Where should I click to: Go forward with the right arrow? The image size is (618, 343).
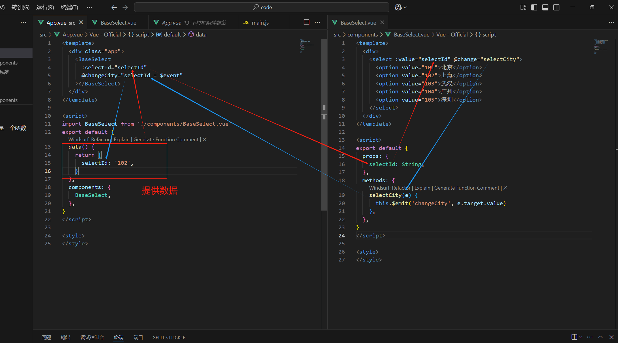tap(125, 7)
